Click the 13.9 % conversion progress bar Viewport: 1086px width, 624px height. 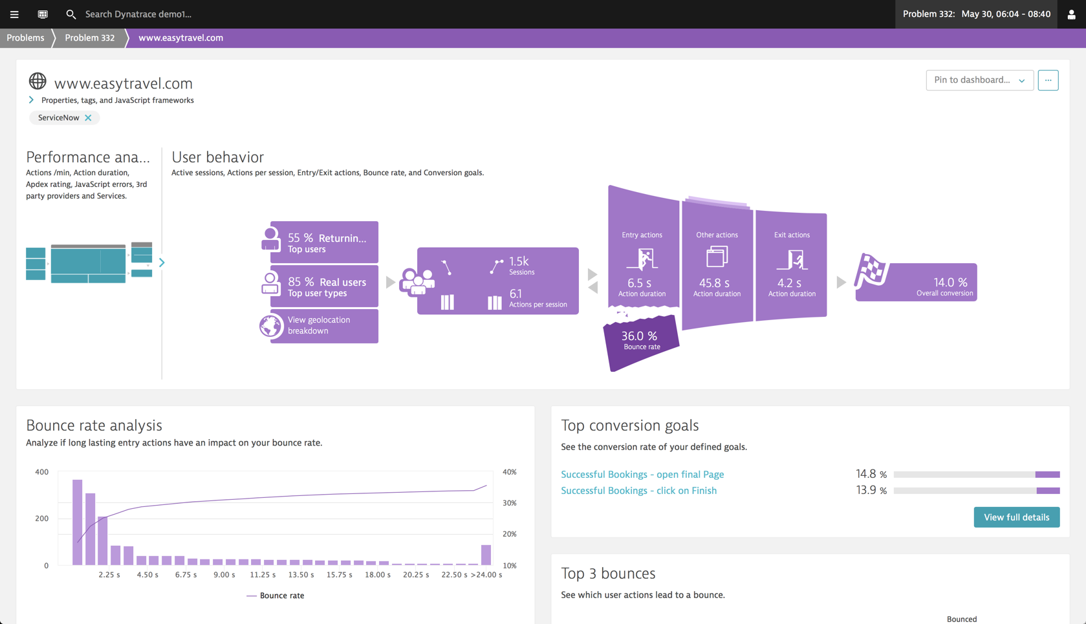977,491
